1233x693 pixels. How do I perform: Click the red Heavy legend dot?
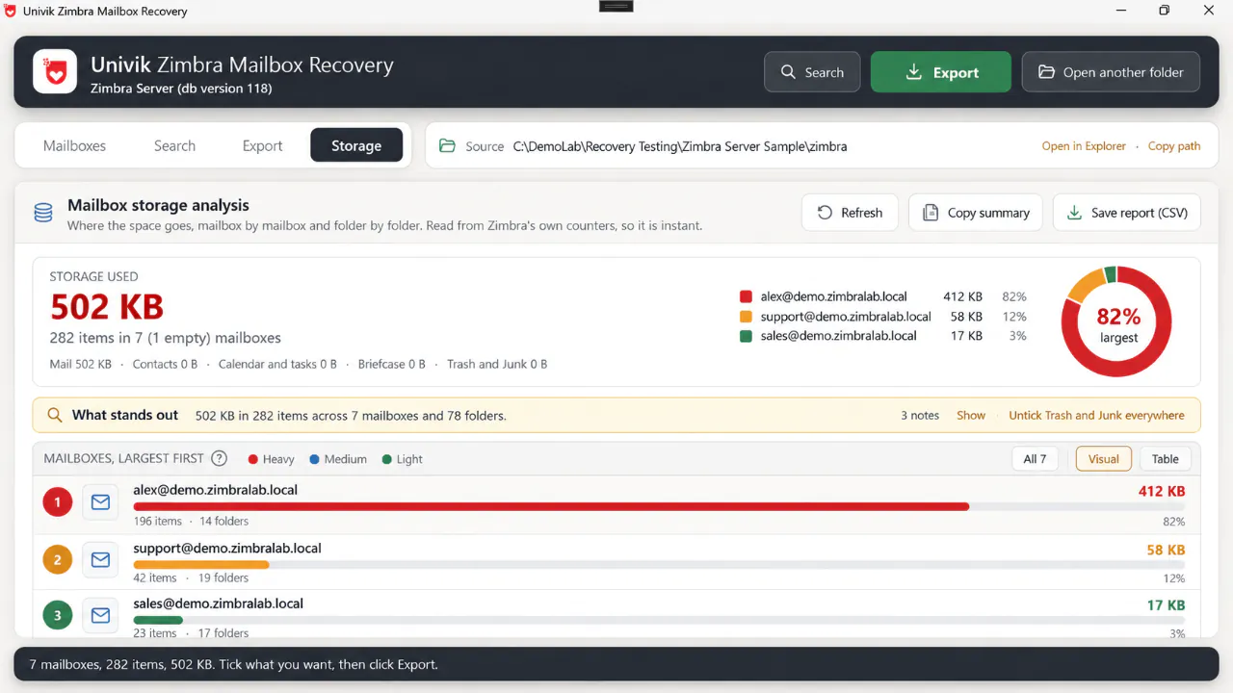pos(253,459)
